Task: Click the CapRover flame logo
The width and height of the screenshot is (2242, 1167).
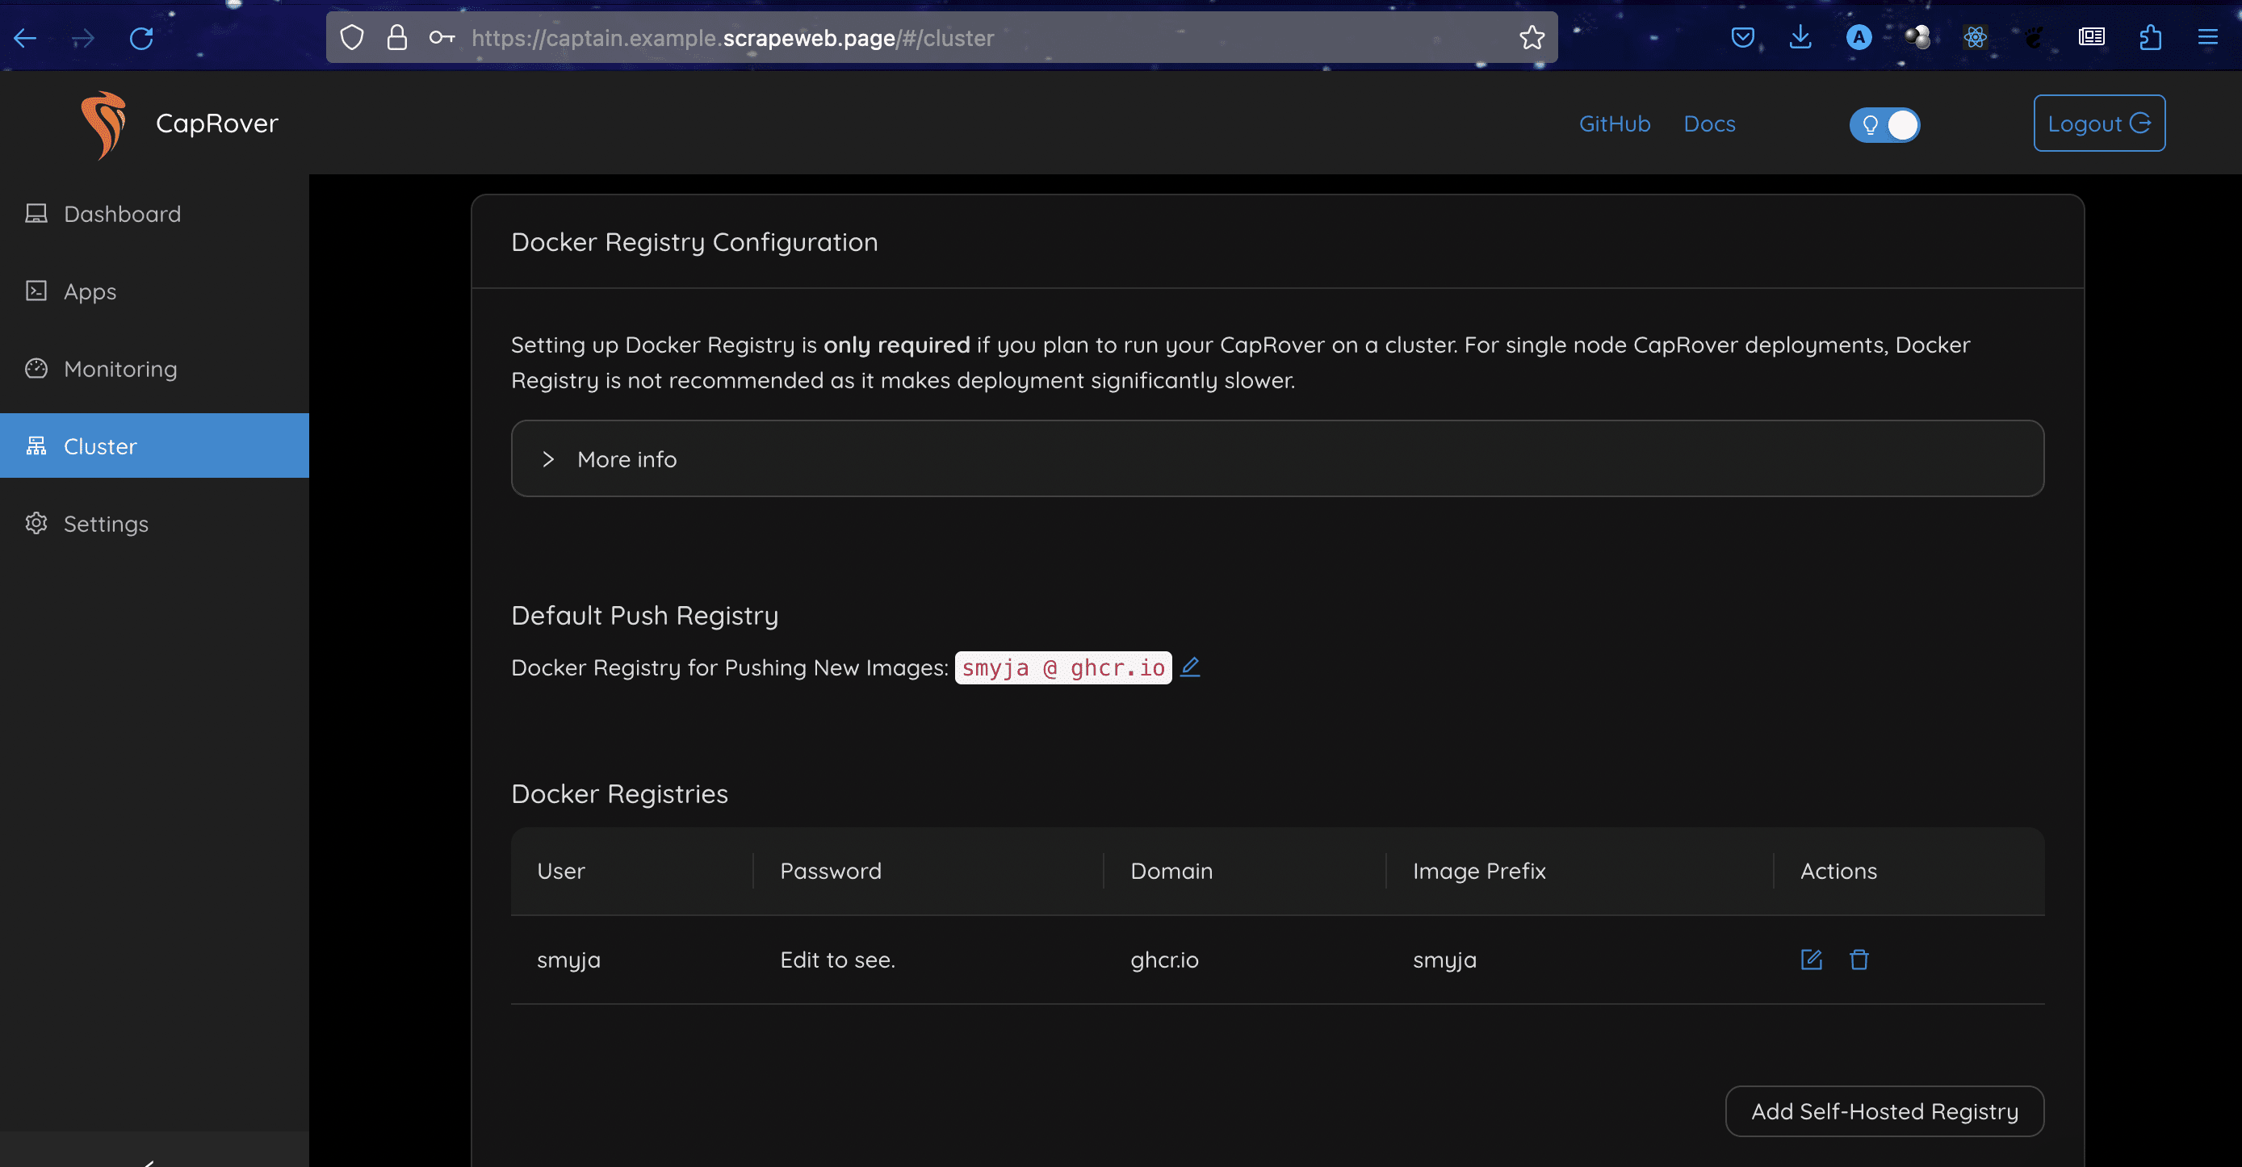Action: pyautogui.click(x=104, y=123)
